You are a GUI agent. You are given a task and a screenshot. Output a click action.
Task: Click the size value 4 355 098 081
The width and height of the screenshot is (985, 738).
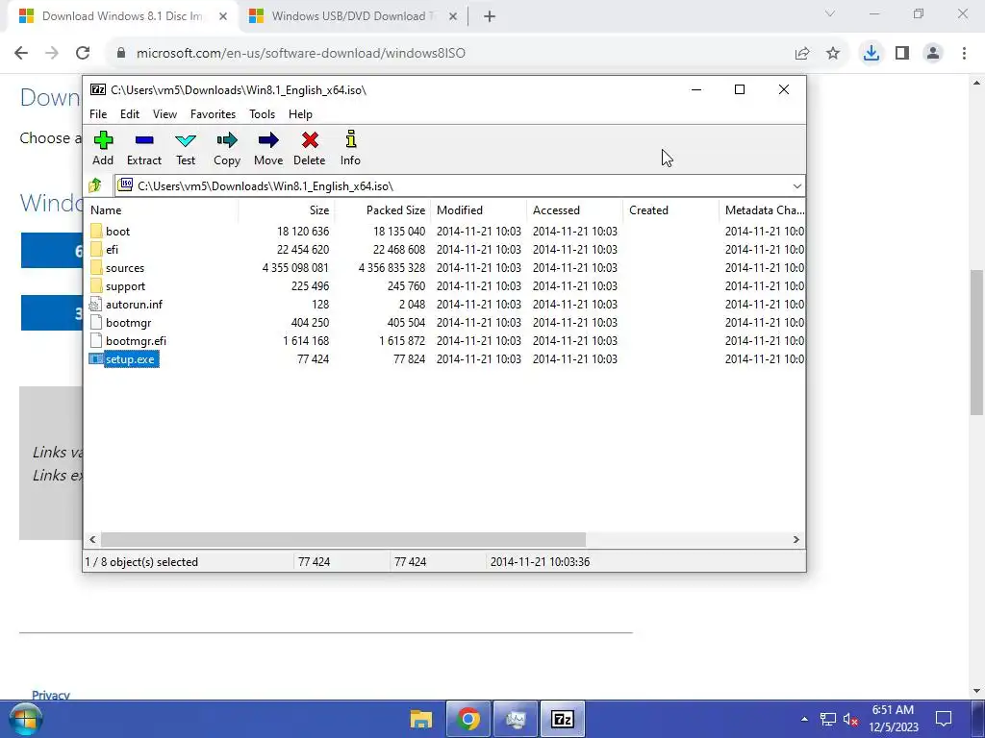click(x=295, y=268)
